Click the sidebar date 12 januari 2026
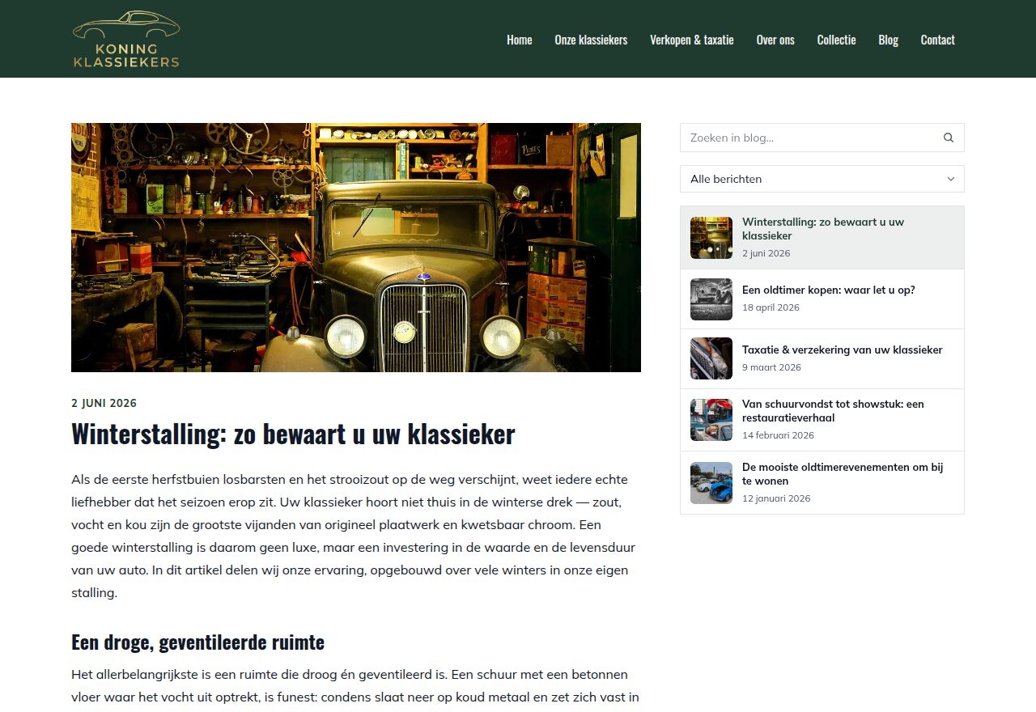1036x712 pixels. [776, 498]
